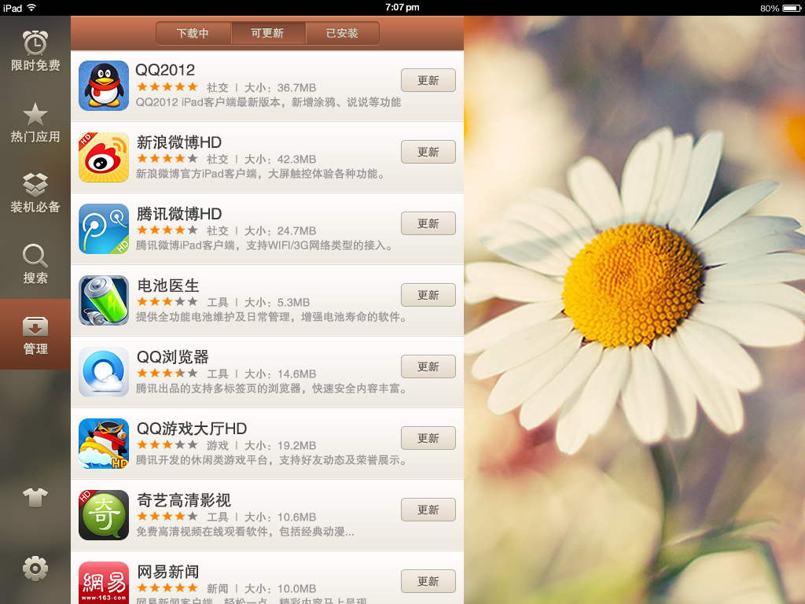The image size is (805, 604).
Task: Select the 奇艺高清影视 app title
Action: [x=184, y=500]
